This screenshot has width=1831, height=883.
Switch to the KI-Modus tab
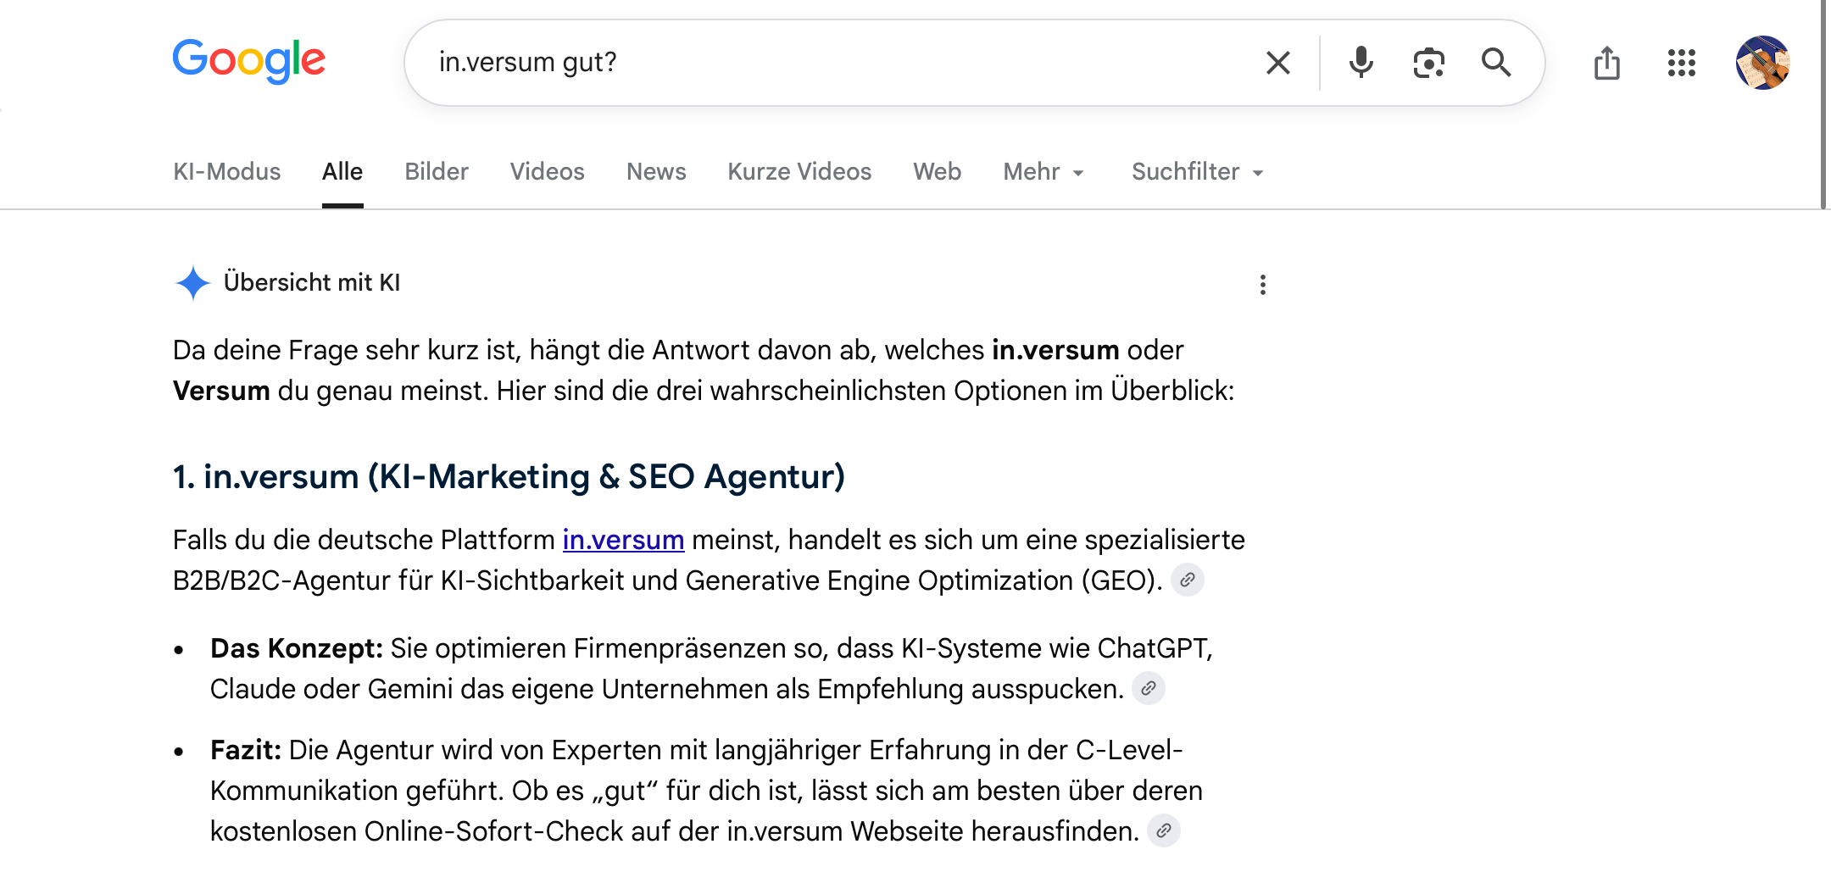tap(226, 172)
